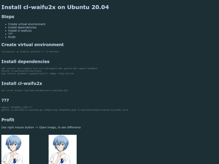Click the python cl-waifu2x.py command line
The image size is (219, 164).
click(65, 110)
